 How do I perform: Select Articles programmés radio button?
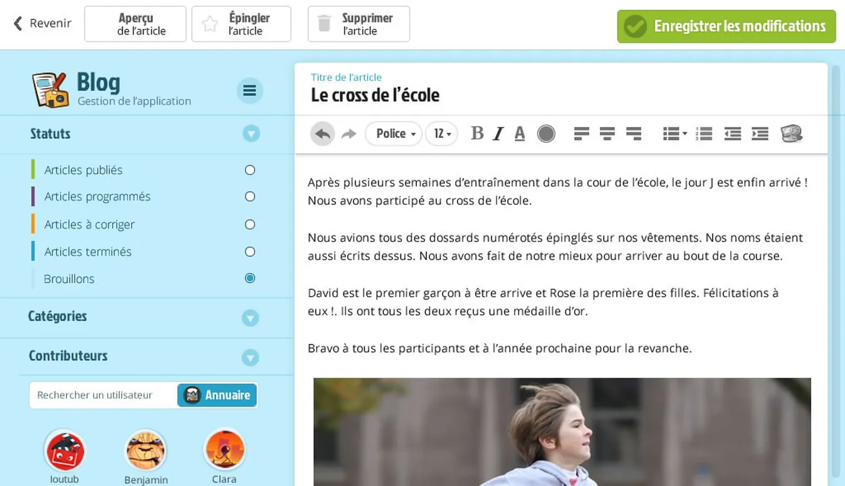(x=250, y=197)
